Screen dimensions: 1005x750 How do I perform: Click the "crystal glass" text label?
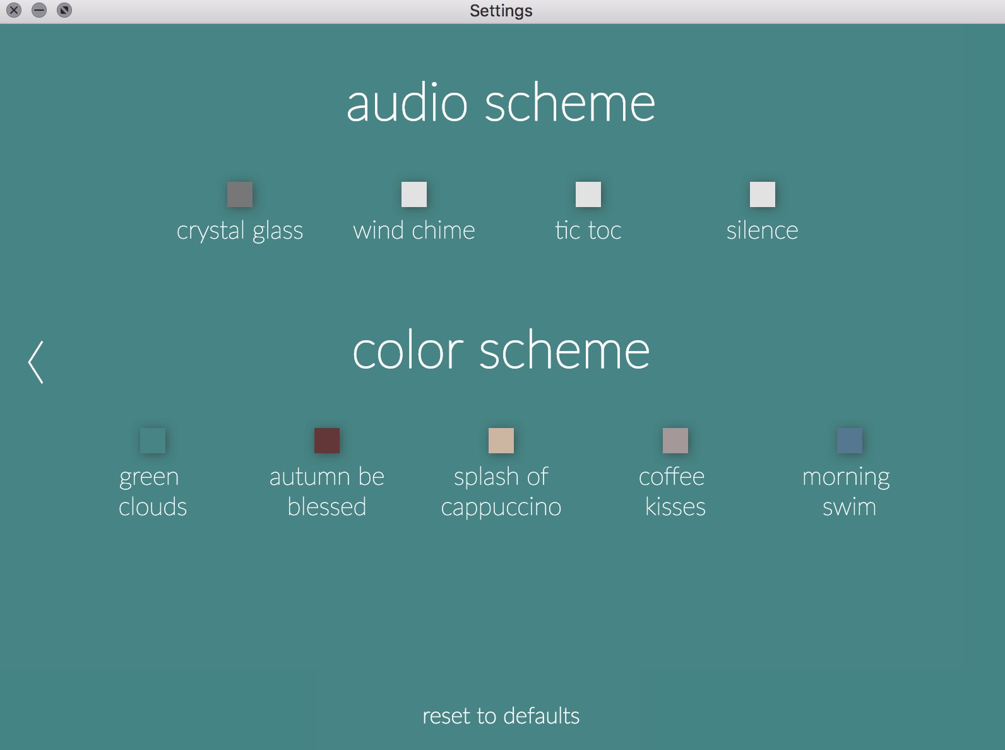[240, 231]
